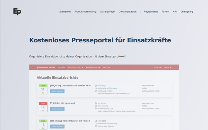Expand the Konfiguration dropdown
This screenshot has width=208, height=130.
(93, 67)
